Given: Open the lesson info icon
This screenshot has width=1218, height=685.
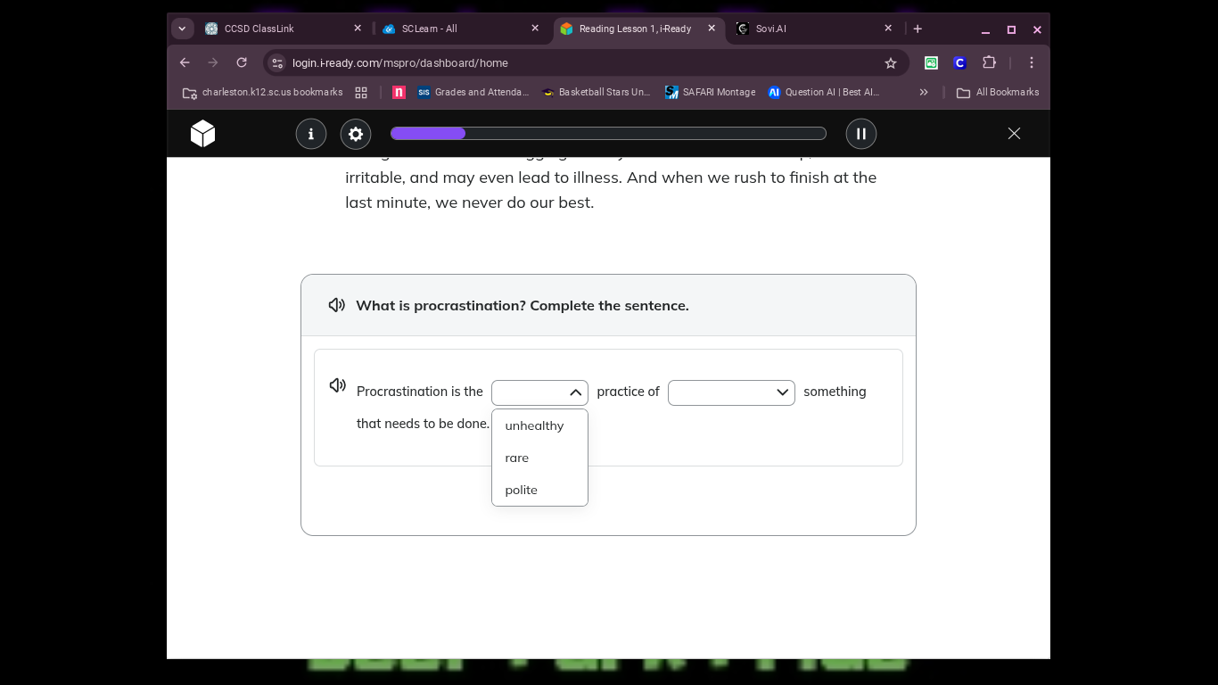Looking at the screenshot, I should (x=311, y=134).
